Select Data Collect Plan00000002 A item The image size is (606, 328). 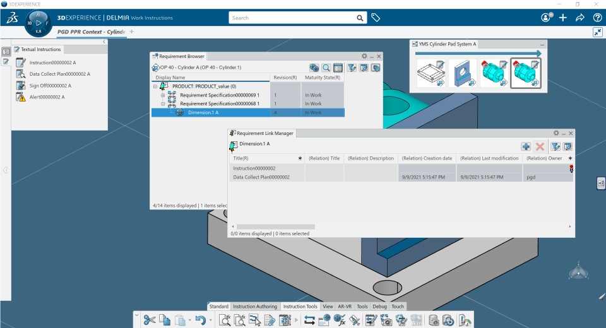click(x=59, y=74)
